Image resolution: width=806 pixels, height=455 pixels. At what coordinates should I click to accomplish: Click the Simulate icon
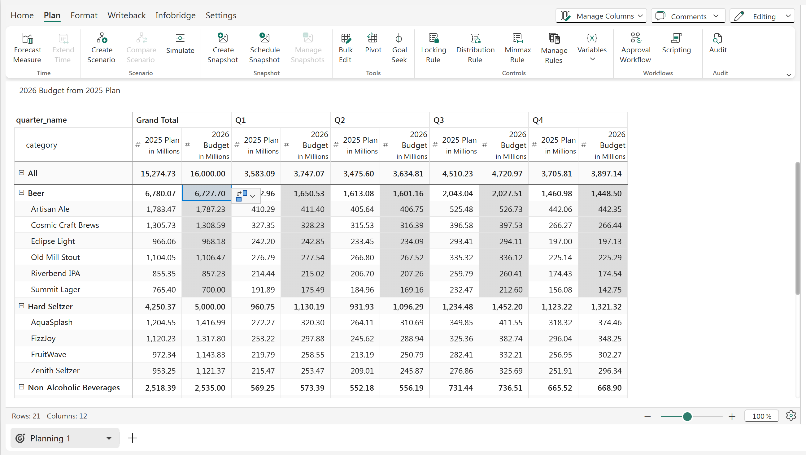click(x=180, y=38)
